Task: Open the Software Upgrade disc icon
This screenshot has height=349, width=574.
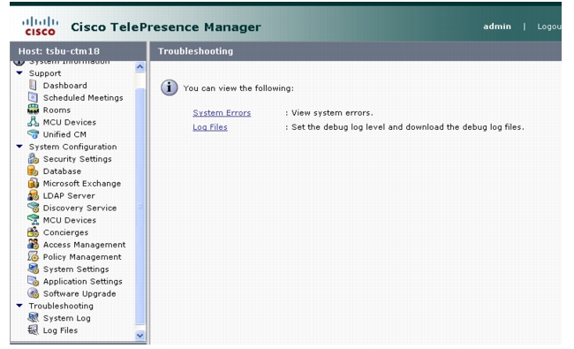Action: (33, 293)
